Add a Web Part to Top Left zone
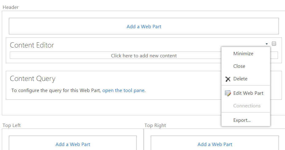The width and height of the screenshot is (285, 150). point(73,144)
